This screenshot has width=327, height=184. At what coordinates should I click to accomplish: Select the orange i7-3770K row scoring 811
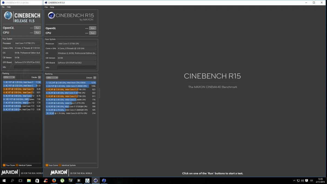click(71, 96)
